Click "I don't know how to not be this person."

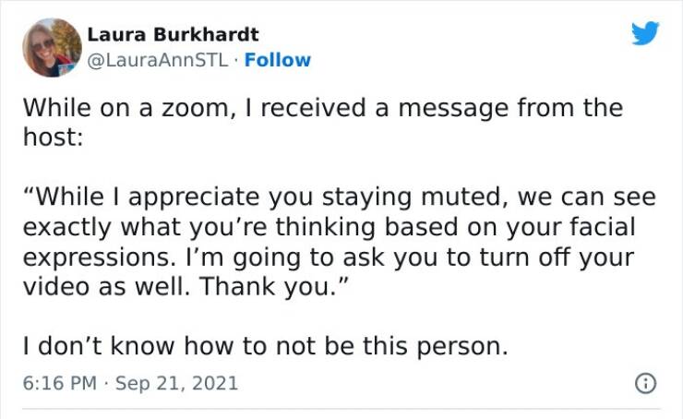click(265, 347)
